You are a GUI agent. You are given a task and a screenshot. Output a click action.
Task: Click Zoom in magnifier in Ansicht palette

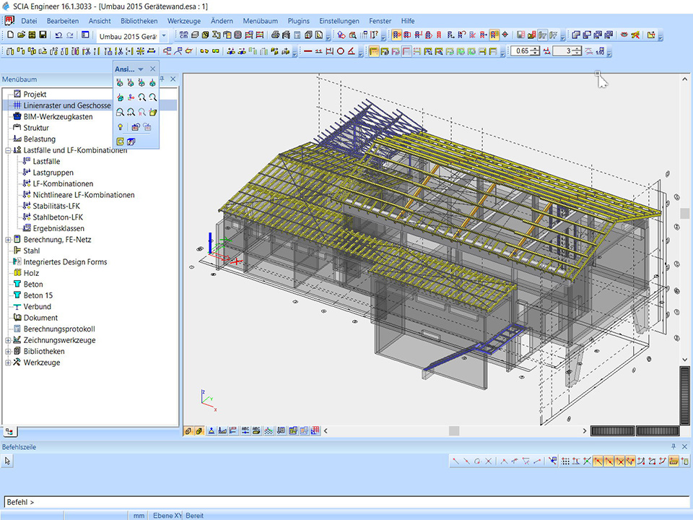point(142,97)
